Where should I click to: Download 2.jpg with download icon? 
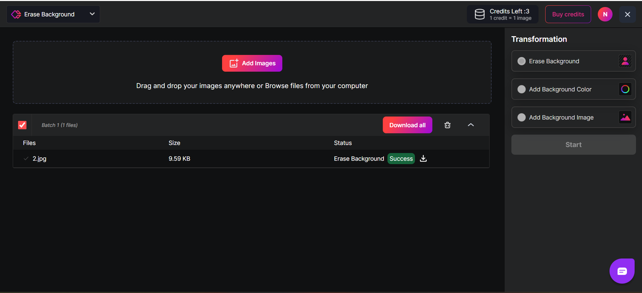tap(423, 159)
